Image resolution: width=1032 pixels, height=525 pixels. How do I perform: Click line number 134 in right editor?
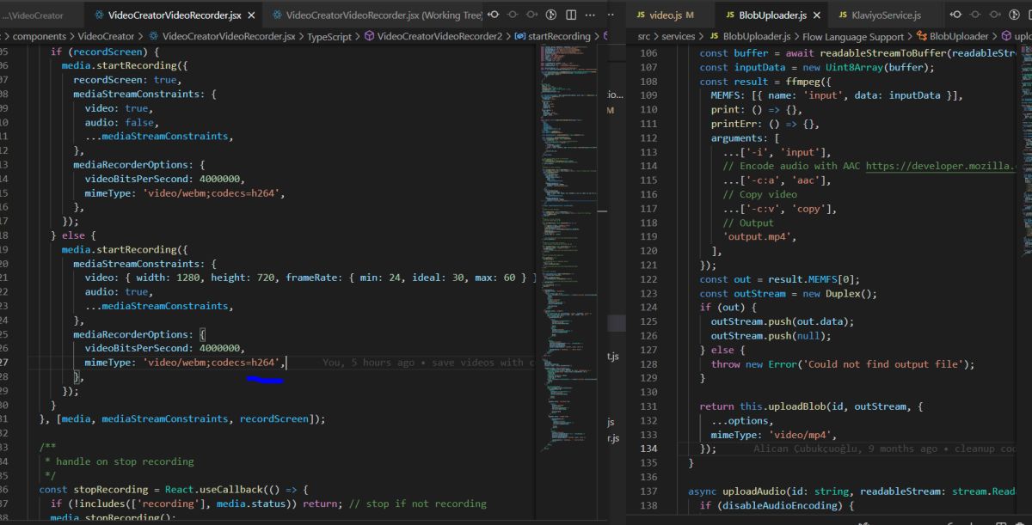click(x=648, y=449)
